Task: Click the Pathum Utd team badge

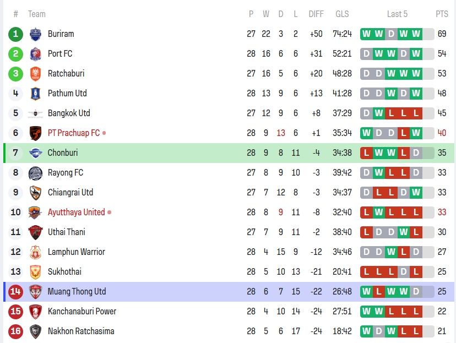Action: pos(35,93)
